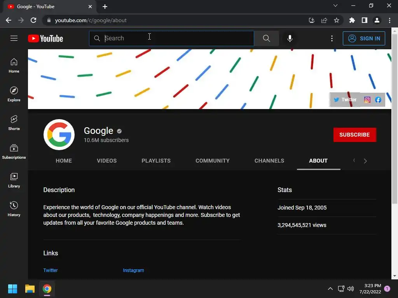Go to Home in sidebar
398x298 pixels.
pyautogui.click(x=14, y=66)
